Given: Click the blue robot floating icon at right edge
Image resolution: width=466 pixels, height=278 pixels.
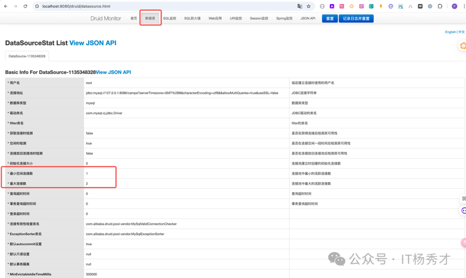Looking at the screenshot, I should tap(463, 211).
